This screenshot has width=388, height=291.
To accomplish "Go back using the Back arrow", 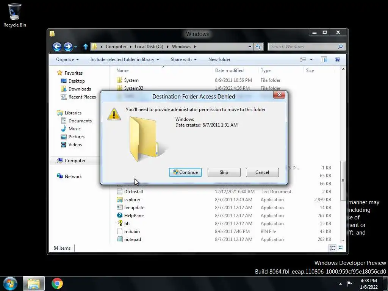I will click(57, 47).
